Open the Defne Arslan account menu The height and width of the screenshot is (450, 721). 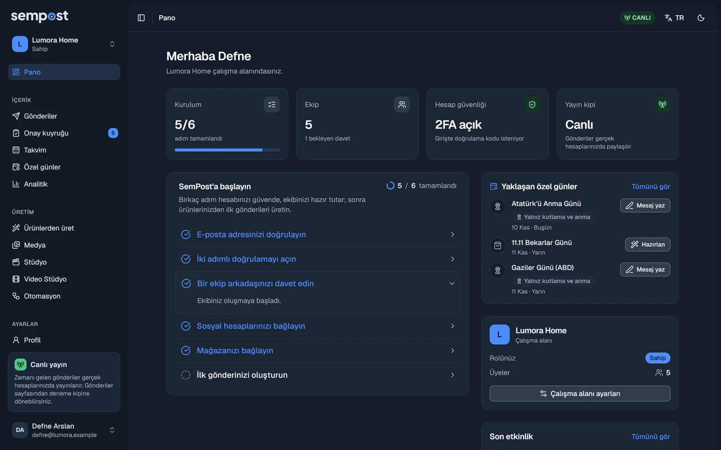pyautogui.click(x=64, y=430)
